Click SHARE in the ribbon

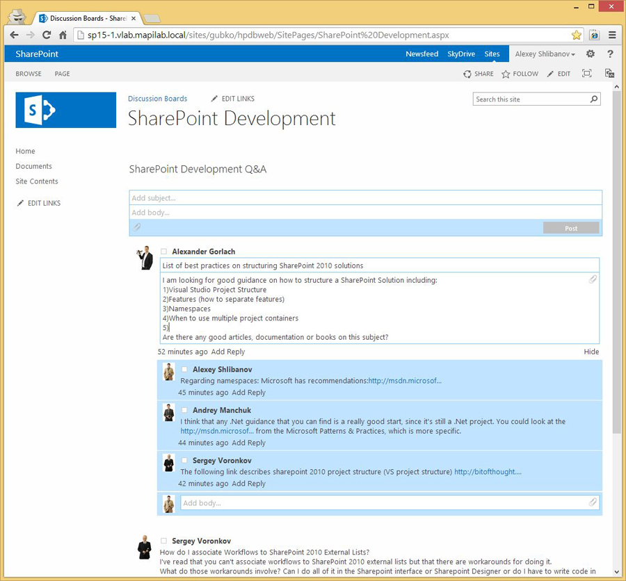tap(479, 74)
